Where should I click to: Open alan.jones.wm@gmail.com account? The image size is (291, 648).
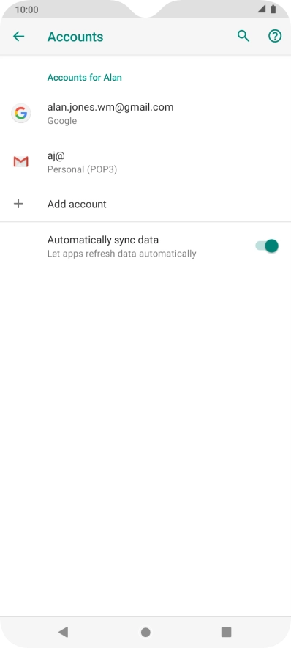pyautogui.click(x=145, y=113)
